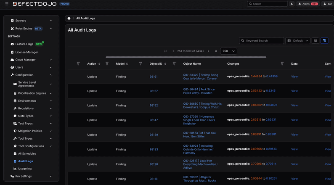Viewport: 334px width, 185px height.
Task: Open finding link 98161
Action: pos(154,77)
